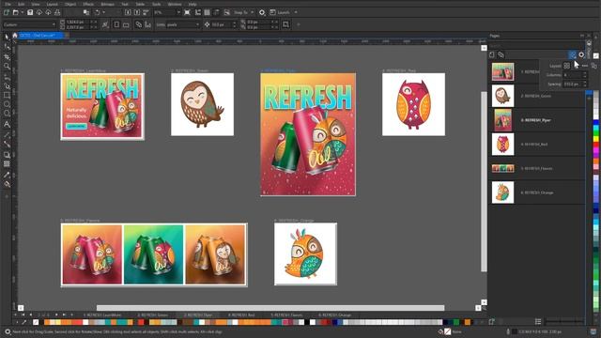
Task: Select REFRESH_Flavors thumbnail in Pages docker
Action: (503, 168)
